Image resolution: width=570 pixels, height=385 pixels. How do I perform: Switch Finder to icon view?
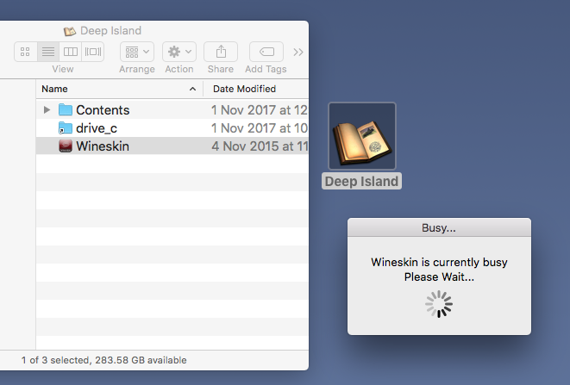[26, 52]
